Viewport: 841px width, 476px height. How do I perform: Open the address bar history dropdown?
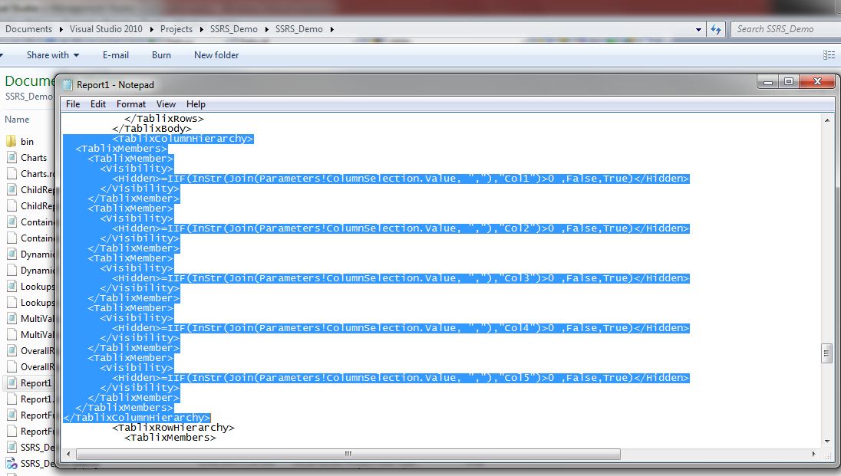click(x=698, y=29)
